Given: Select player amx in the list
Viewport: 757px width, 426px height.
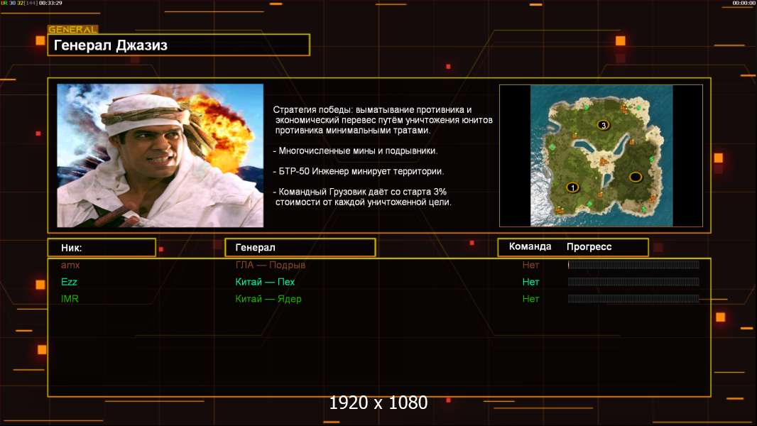Looking at the screenshot, I should (70, 265).
